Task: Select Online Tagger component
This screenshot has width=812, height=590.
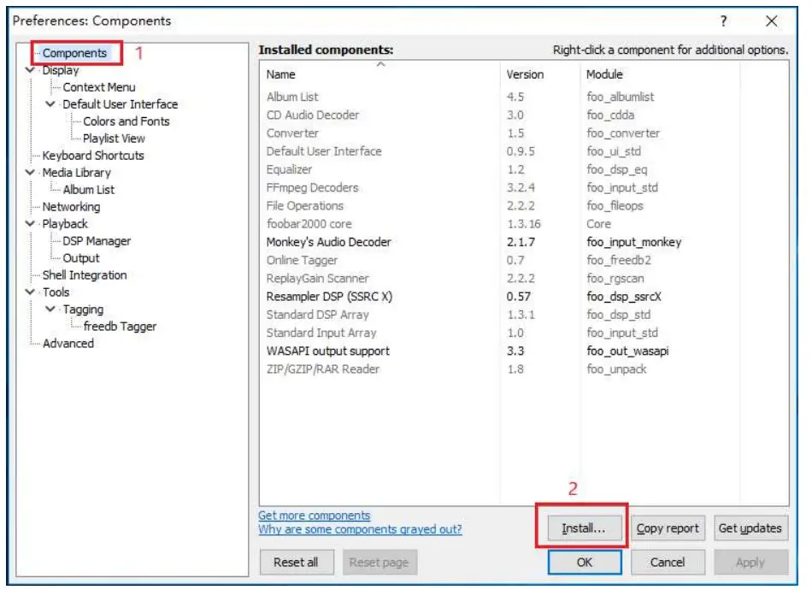Action: (x=524, y=260)
